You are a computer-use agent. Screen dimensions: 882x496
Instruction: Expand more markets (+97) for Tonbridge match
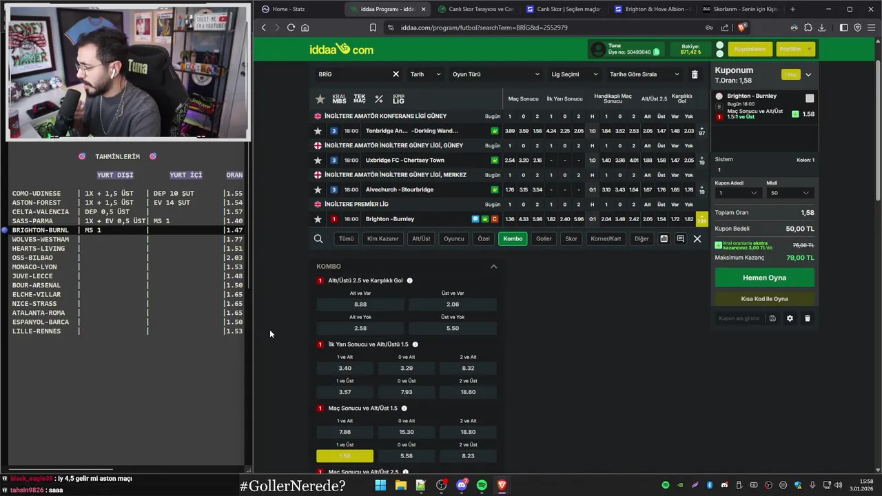(701, 131)
